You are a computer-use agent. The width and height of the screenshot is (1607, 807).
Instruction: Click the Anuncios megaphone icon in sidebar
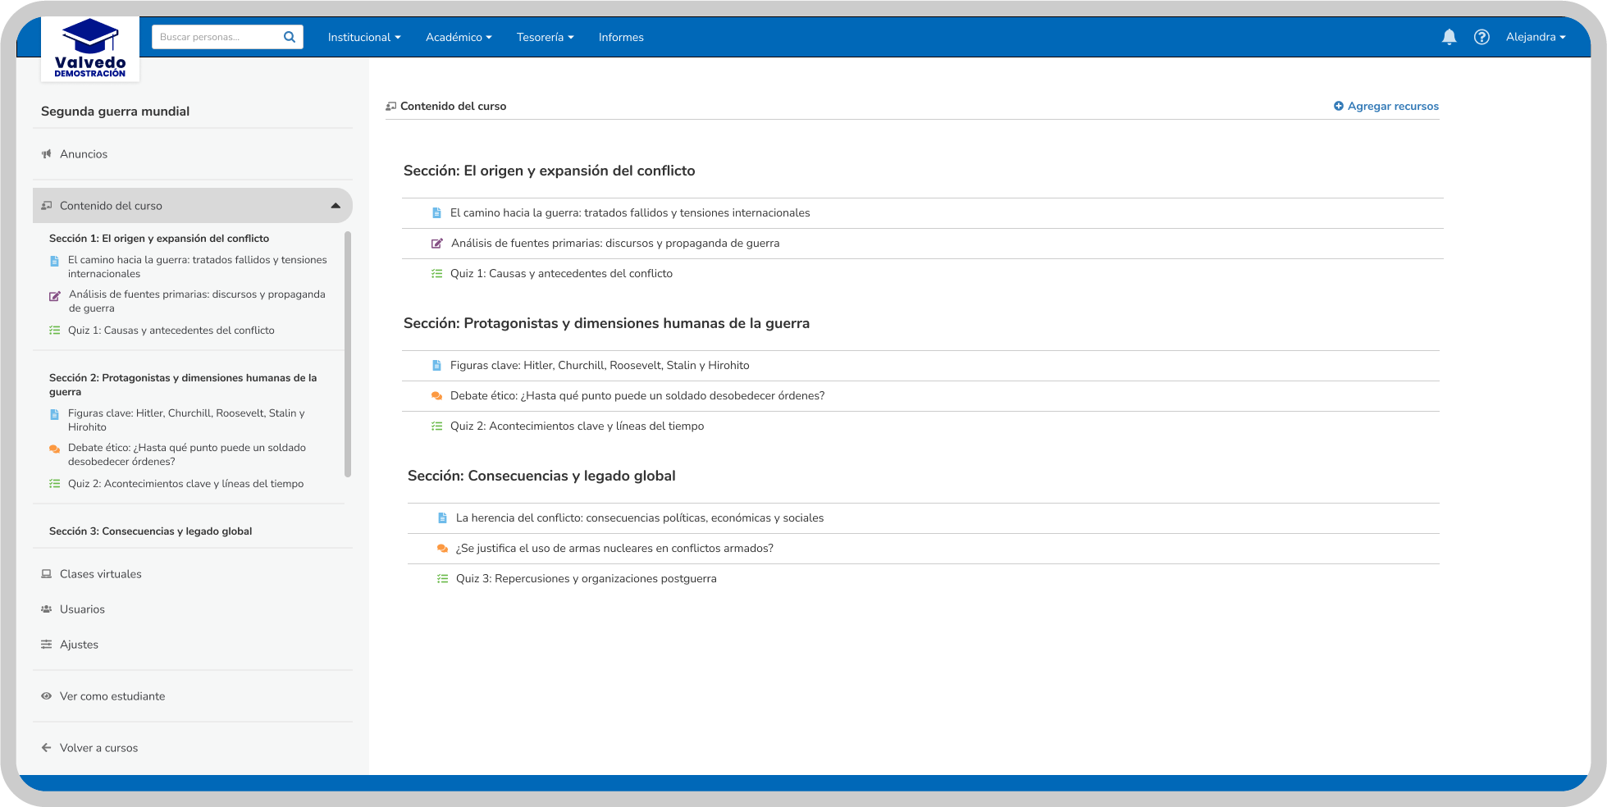[x=47, y=154]
